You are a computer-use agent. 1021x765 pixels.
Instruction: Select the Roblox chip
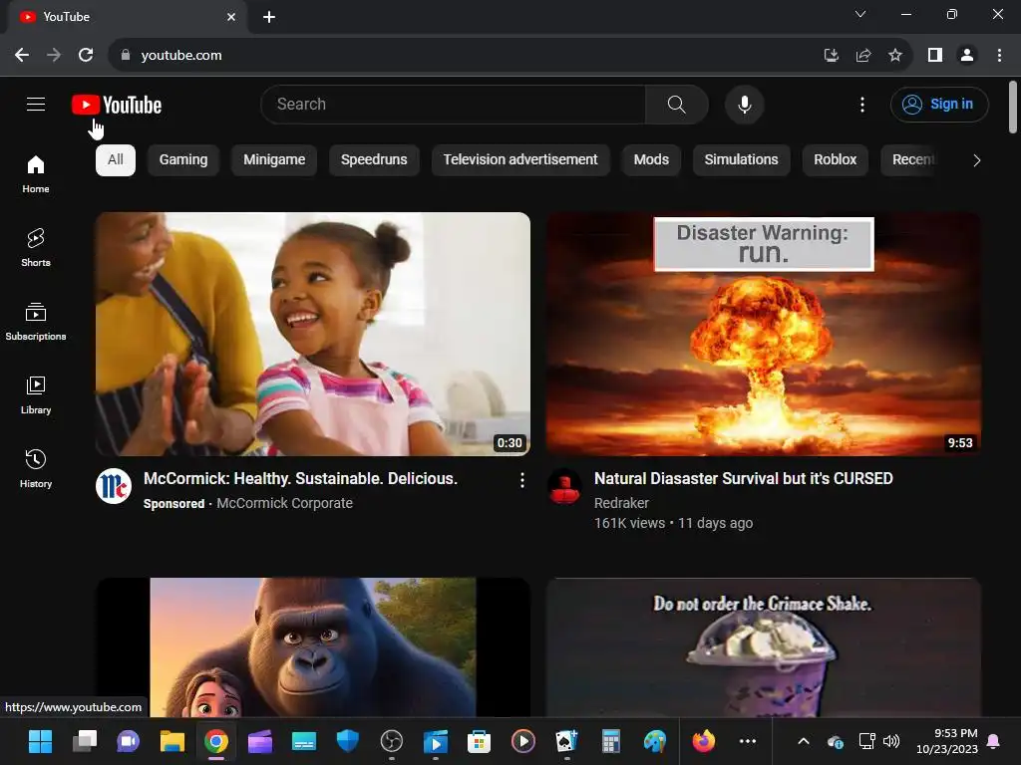coord(835,160)
